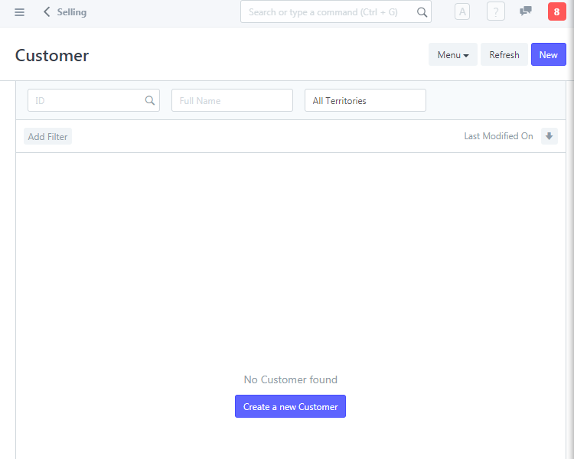Image resolution: width=574 pixels, height=459 pixels.
Task: Open the help question mark icon
Action: 496,11
